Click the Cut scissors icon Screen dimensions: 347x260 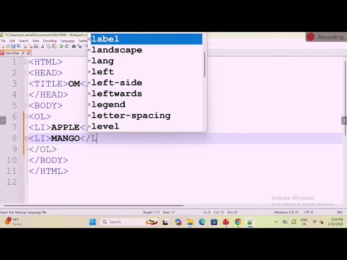pos(43,47)
